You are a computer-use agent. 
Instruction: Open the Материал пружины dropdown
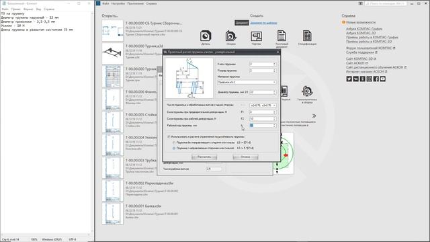(x=247, y=82)
